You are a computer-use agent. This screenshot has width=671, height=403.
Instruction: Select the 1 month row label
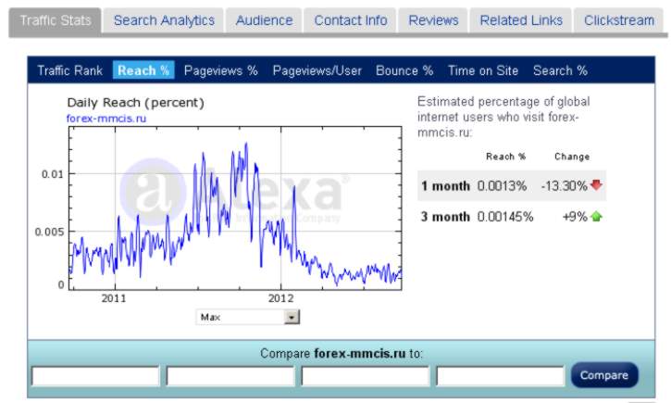[445, 186]
